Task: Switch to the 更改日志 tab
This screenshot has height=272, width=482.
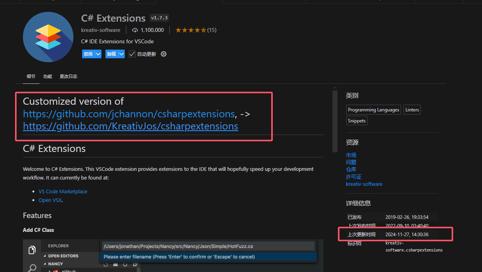Action: coord(68,76)
